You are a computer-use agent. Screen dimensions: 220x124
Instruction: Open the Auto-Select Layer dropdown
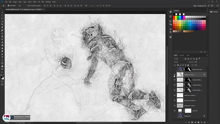tap(21, 6)
